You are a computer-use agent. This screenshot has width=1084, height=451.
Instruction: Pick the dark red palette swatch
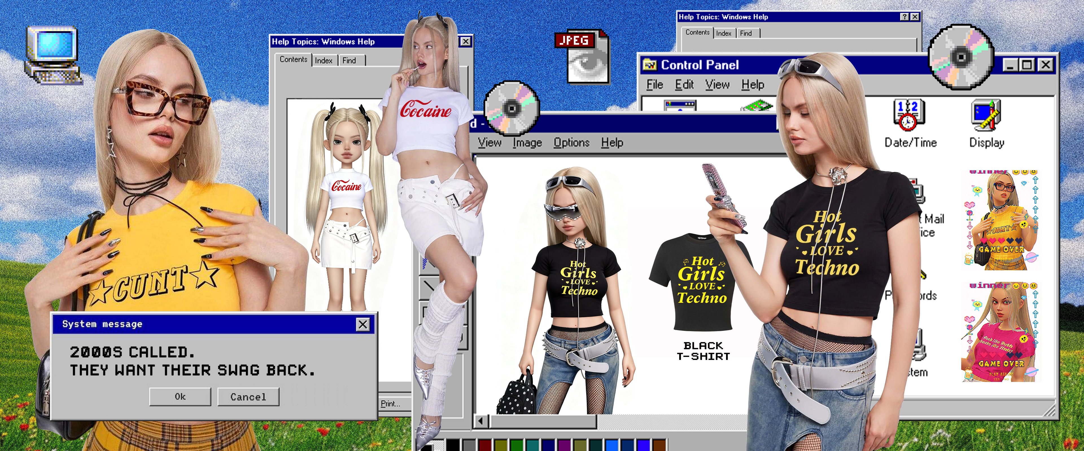485,446
